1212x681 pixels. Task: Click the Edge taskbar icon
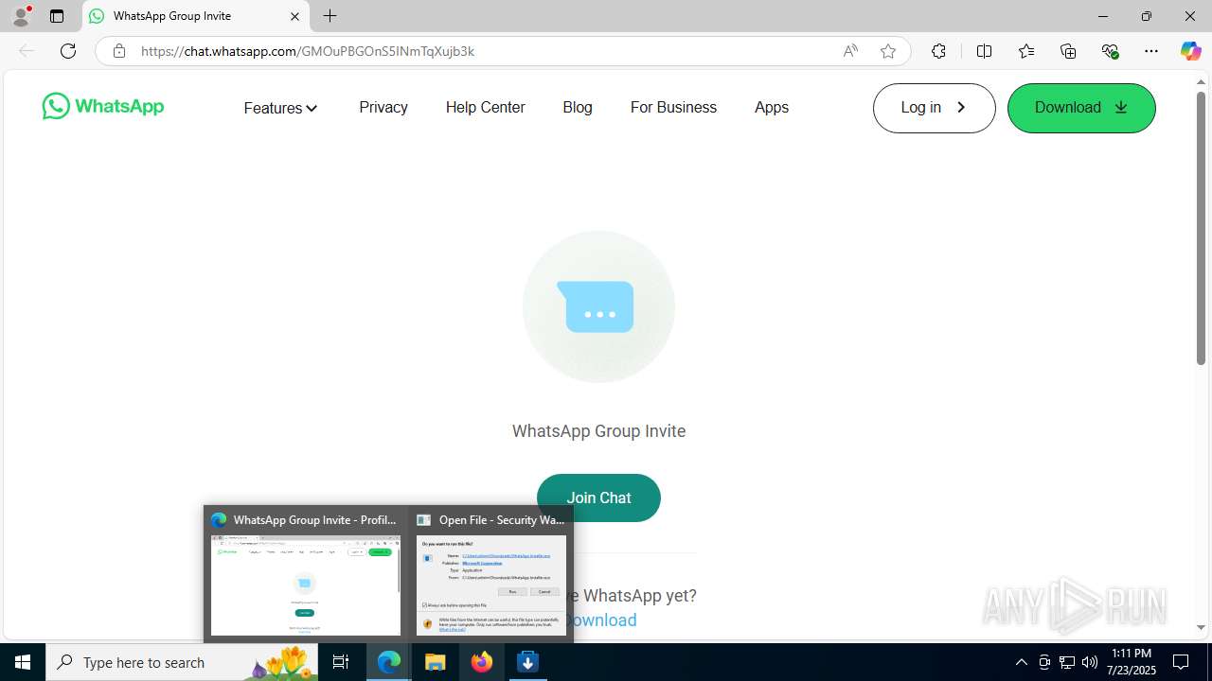tap(389, 662)
